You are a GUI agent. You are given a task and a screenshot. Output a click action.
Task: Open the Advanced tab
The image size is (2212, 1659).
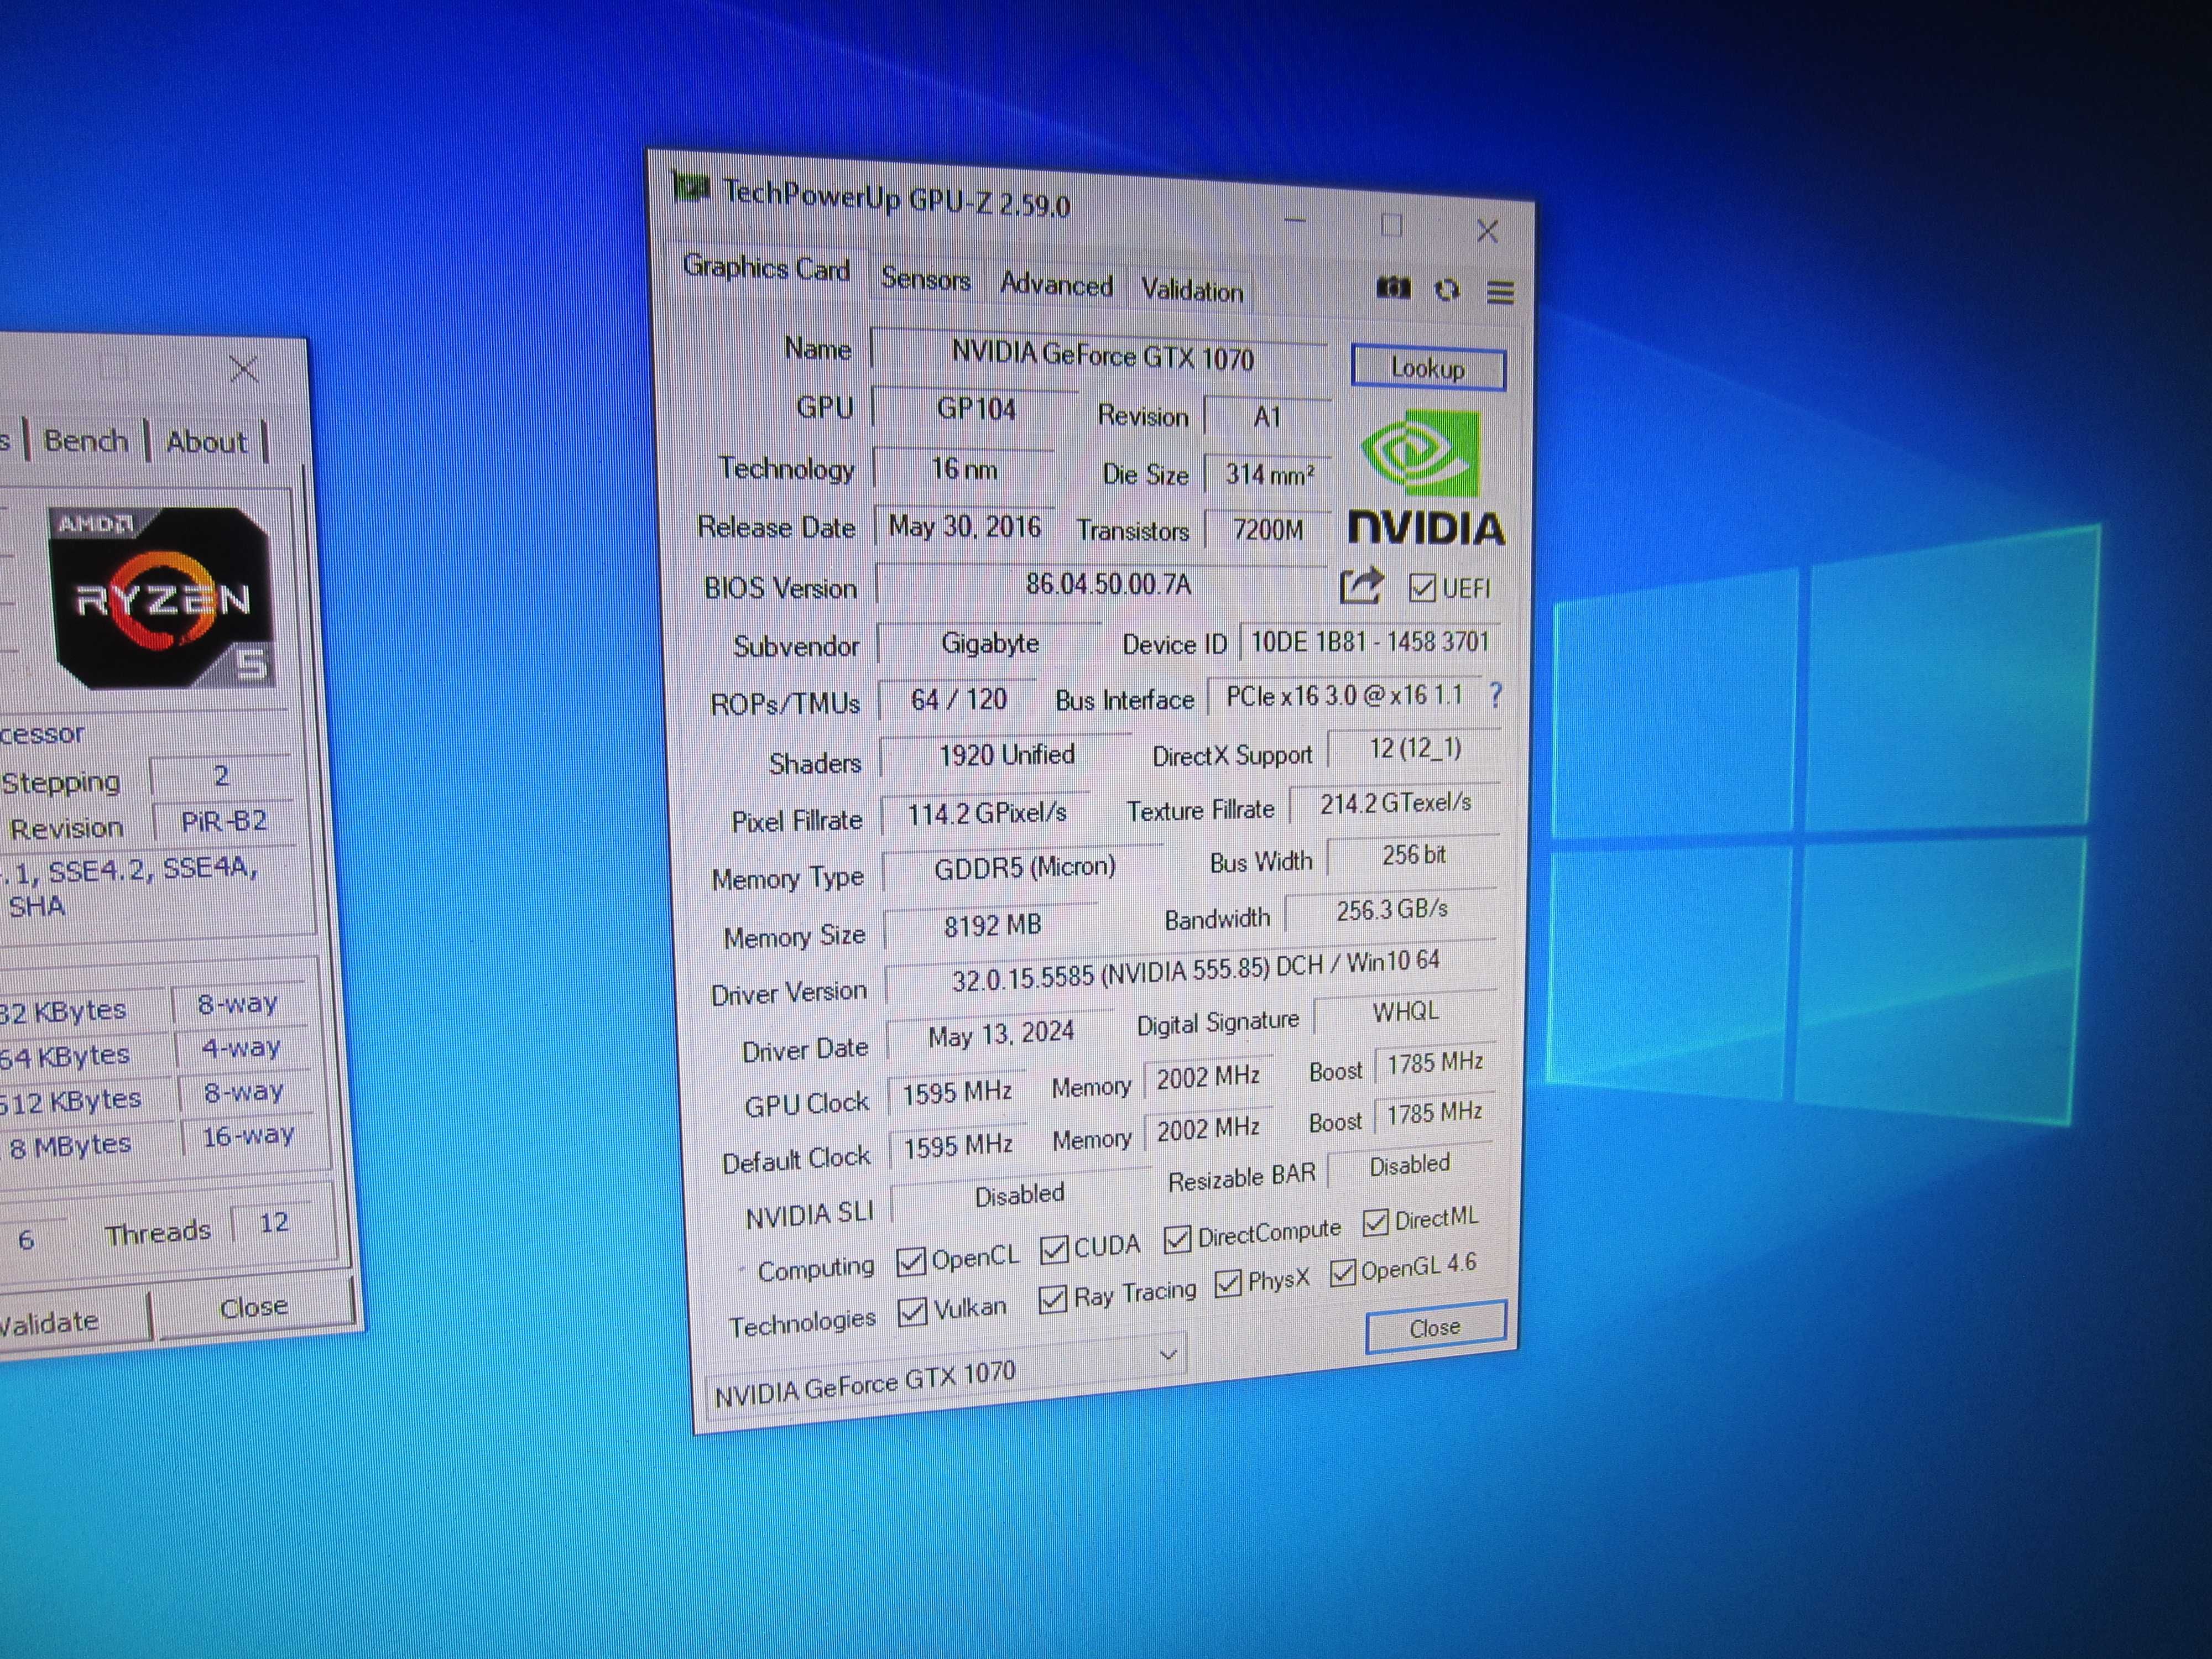point(1056,285)
